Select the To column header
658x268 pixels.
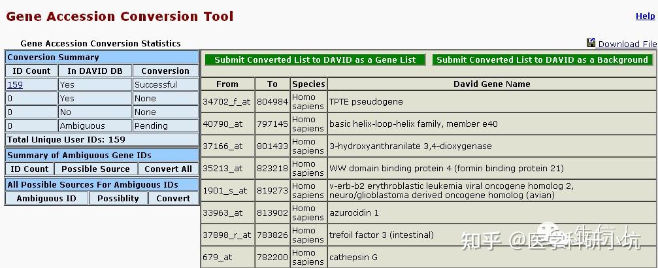point(272,84)
